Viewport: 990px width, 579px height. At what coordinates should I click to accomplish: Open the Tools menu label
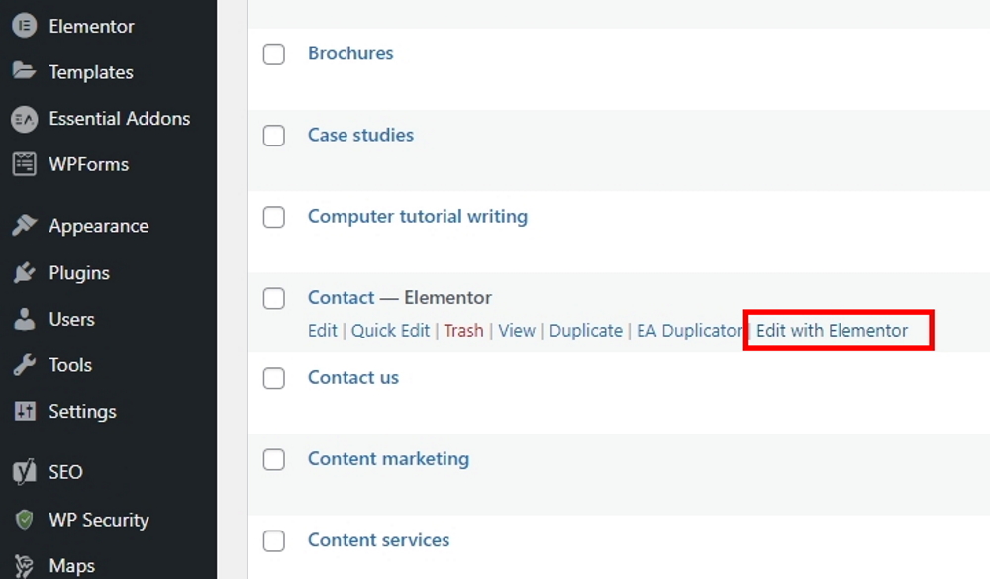click(x=70, y=365)
